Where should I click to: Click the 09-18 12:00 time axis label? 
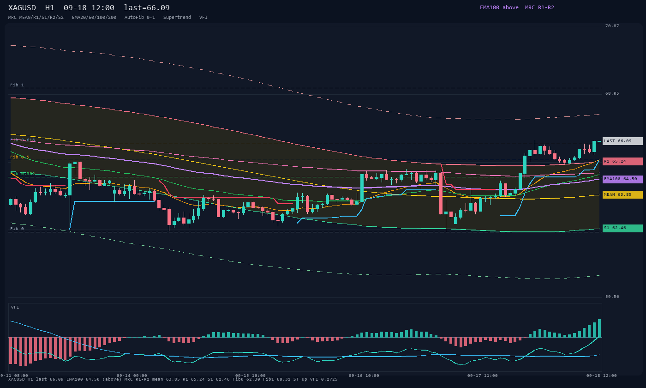tap(601, 376)
